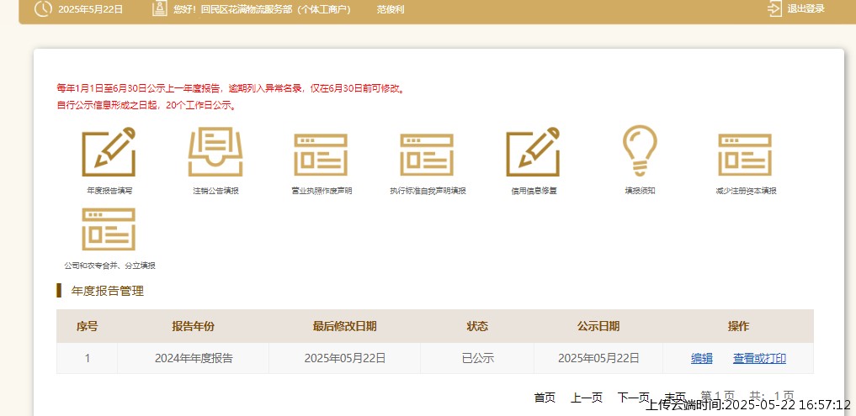
Task: Open the 信用信息修复 pencil icon
Action: click(534, 152)
